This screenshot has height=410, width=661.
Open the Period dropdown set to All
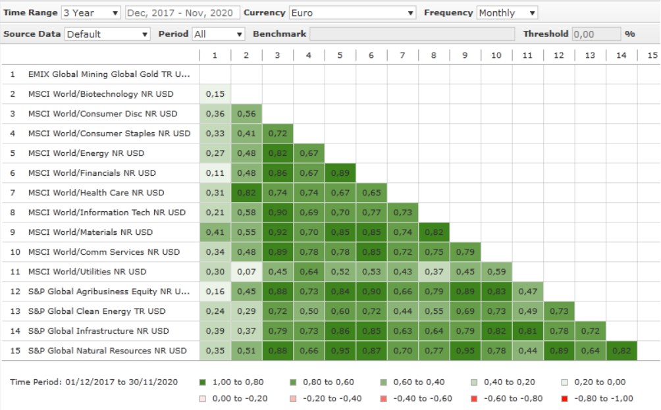pos(218,34)
